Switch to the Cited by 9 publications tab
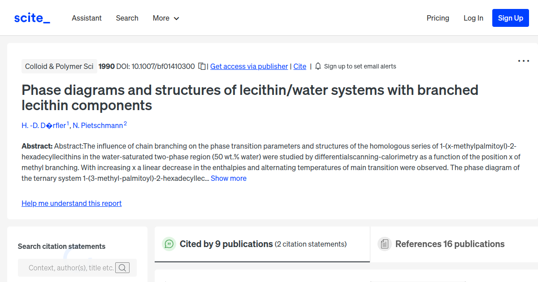Screen dimensions: 538x282 click(x=226, y=244)
